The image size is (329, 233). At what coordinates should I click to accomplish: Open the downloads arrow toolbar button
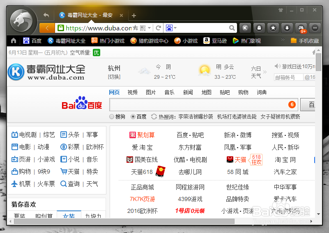tap(287, 28)
